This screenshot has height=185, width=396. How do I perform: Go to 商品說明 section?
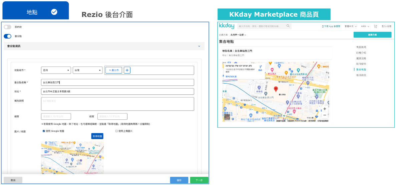click(x=361, y=47)
